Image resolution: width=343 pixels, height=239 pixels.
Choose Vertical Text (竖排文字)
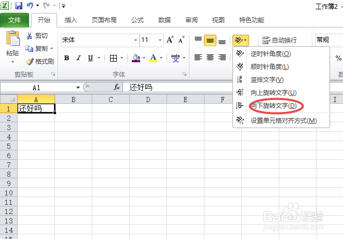tap(281, 79)
